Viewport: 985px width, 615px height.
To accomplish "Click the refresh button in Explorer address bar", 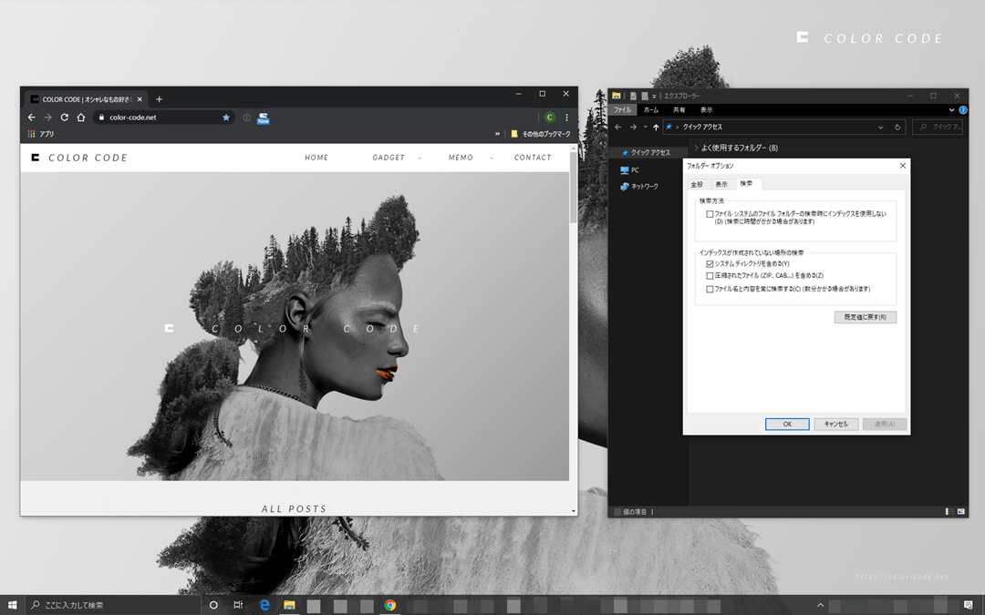I will (897, 127).
